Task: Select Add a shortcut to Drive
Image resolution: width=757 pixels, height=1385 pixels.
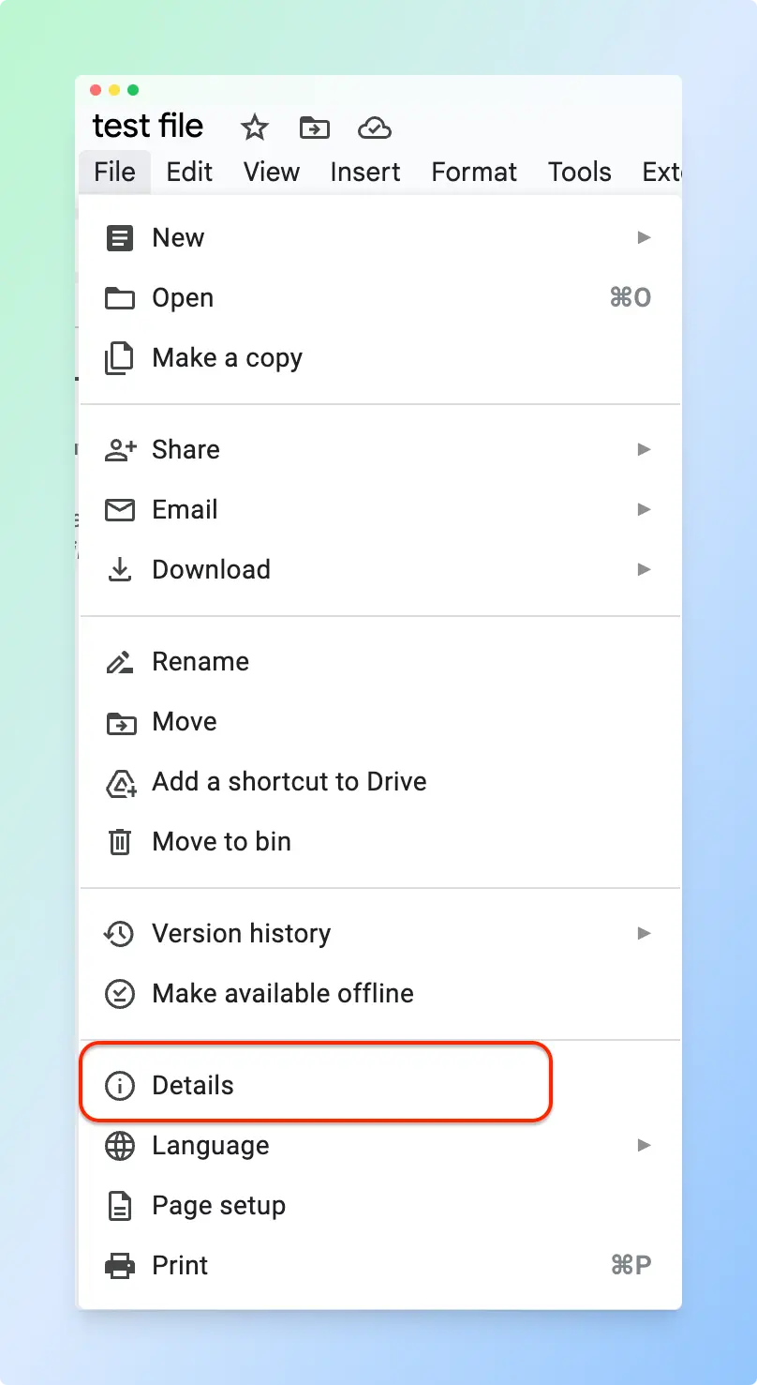Action: [379, 782]
